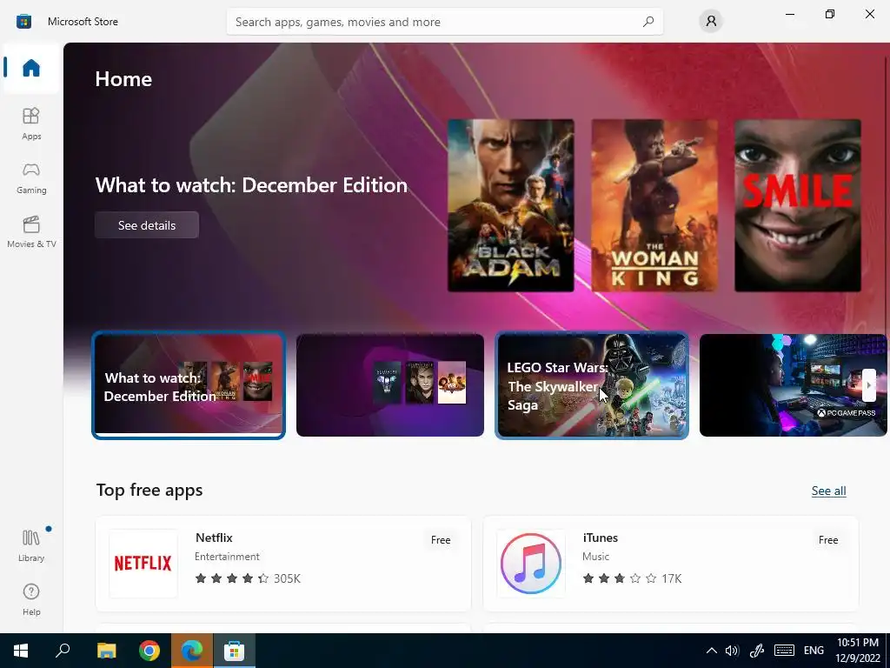Open the Home section in sidebar

[x=31, y=68]
